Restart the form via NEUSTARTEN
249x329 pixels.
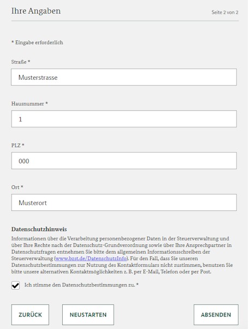[x=88, y=315]
